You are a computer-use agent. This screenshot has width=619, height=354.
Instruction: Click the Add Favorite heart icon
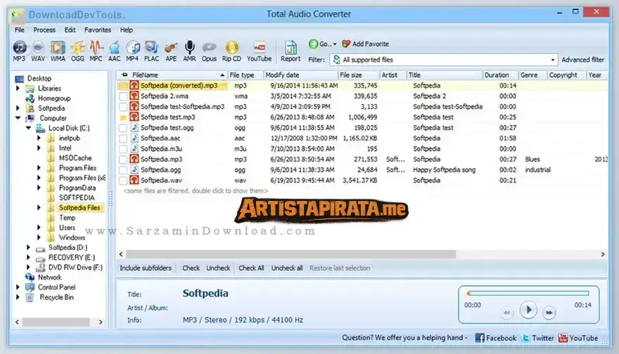point(346,44)
